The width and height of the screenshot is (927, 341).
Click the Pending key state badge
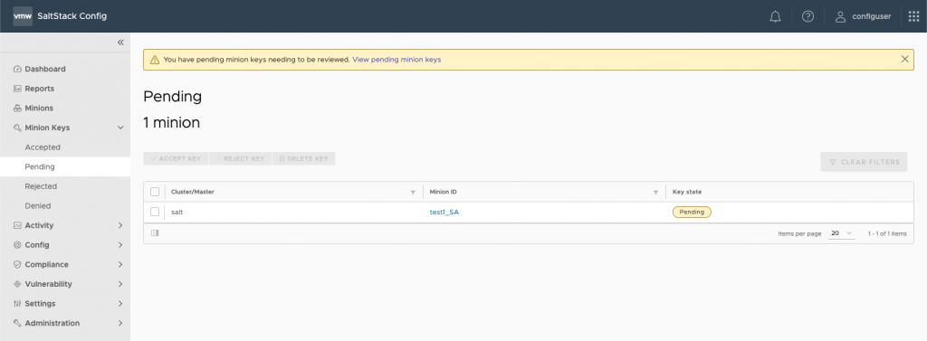[x=692, y=212]
